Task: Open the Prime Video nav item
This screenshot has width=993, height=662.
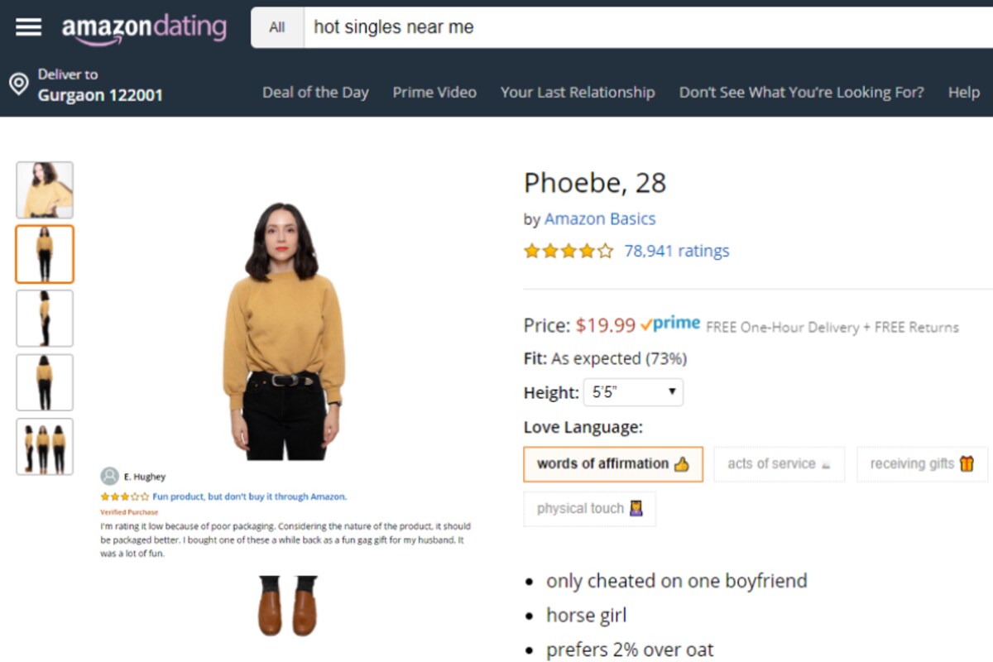Action: pos(434,93)
